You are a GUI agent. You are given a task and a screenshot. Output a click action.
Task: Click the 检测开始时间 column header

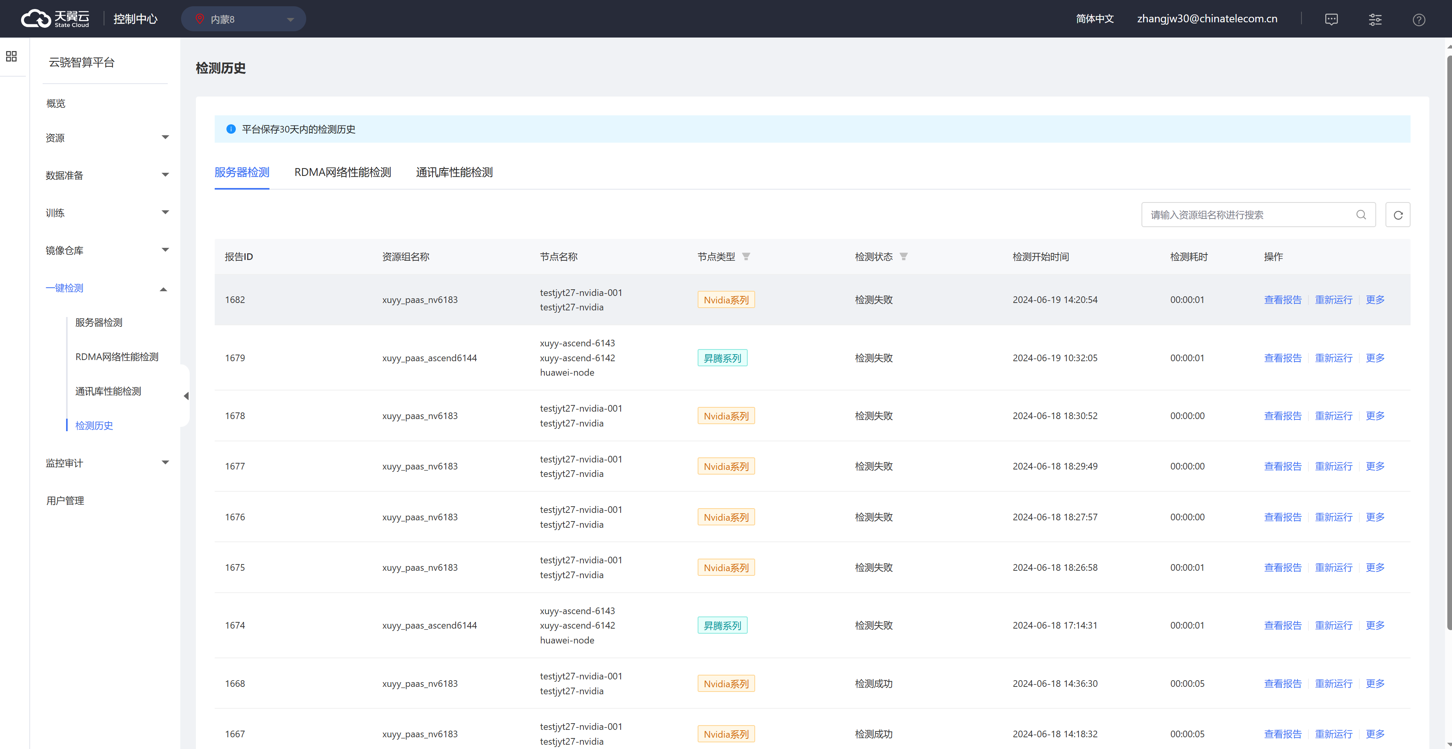tap(1041, 256)
